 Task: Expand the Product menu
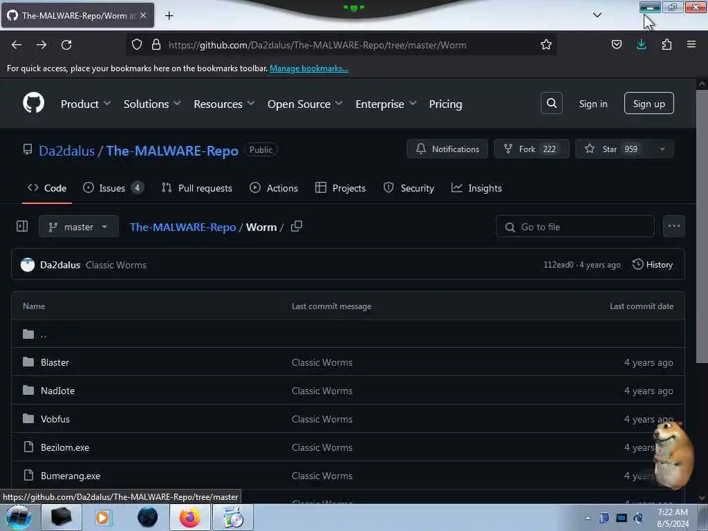86,104
